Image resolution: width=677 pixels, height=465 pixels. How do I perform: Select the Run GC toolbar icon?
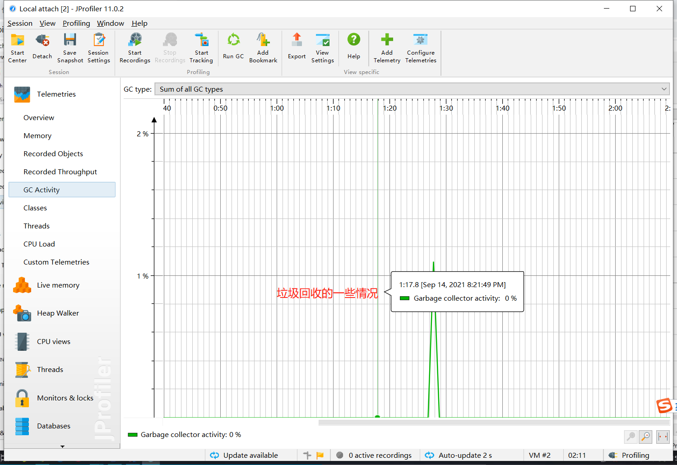233,47
